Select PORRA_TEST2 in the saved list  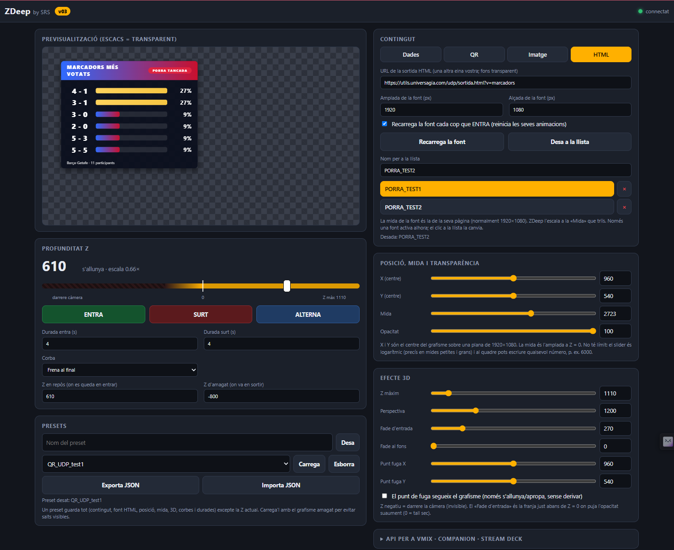[x=497, y=207]
